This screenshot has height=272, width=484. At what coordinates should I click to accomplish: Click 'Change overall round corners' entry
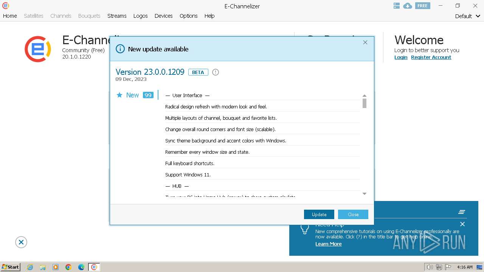[x=220, y=129]
